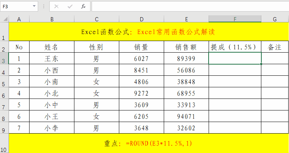This screenshot has height=153, width=289.
Task: Select column A header
Action: [x=19, y=19]
